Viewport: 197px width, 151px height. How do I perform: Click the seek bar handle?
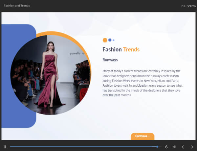pos(158,147)
